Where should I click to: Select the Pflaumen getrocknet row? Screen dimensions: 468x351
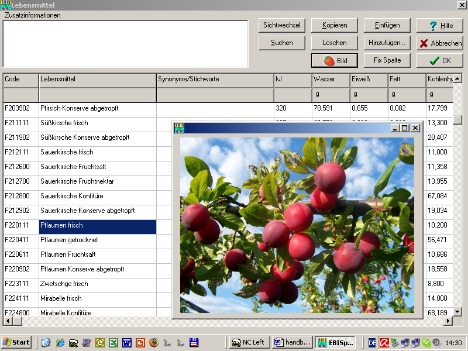click(97, 240)
